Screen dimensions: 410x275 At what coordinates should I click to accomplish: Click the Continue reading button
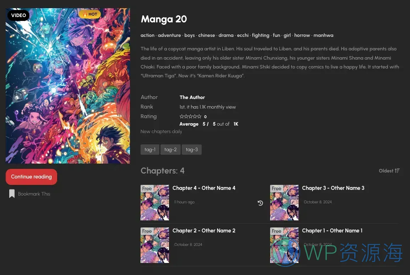click(31, 177)
